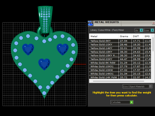The image size is (155, 116).
Task: Select the Yellow Gold:22KY row
Action: 120,59
